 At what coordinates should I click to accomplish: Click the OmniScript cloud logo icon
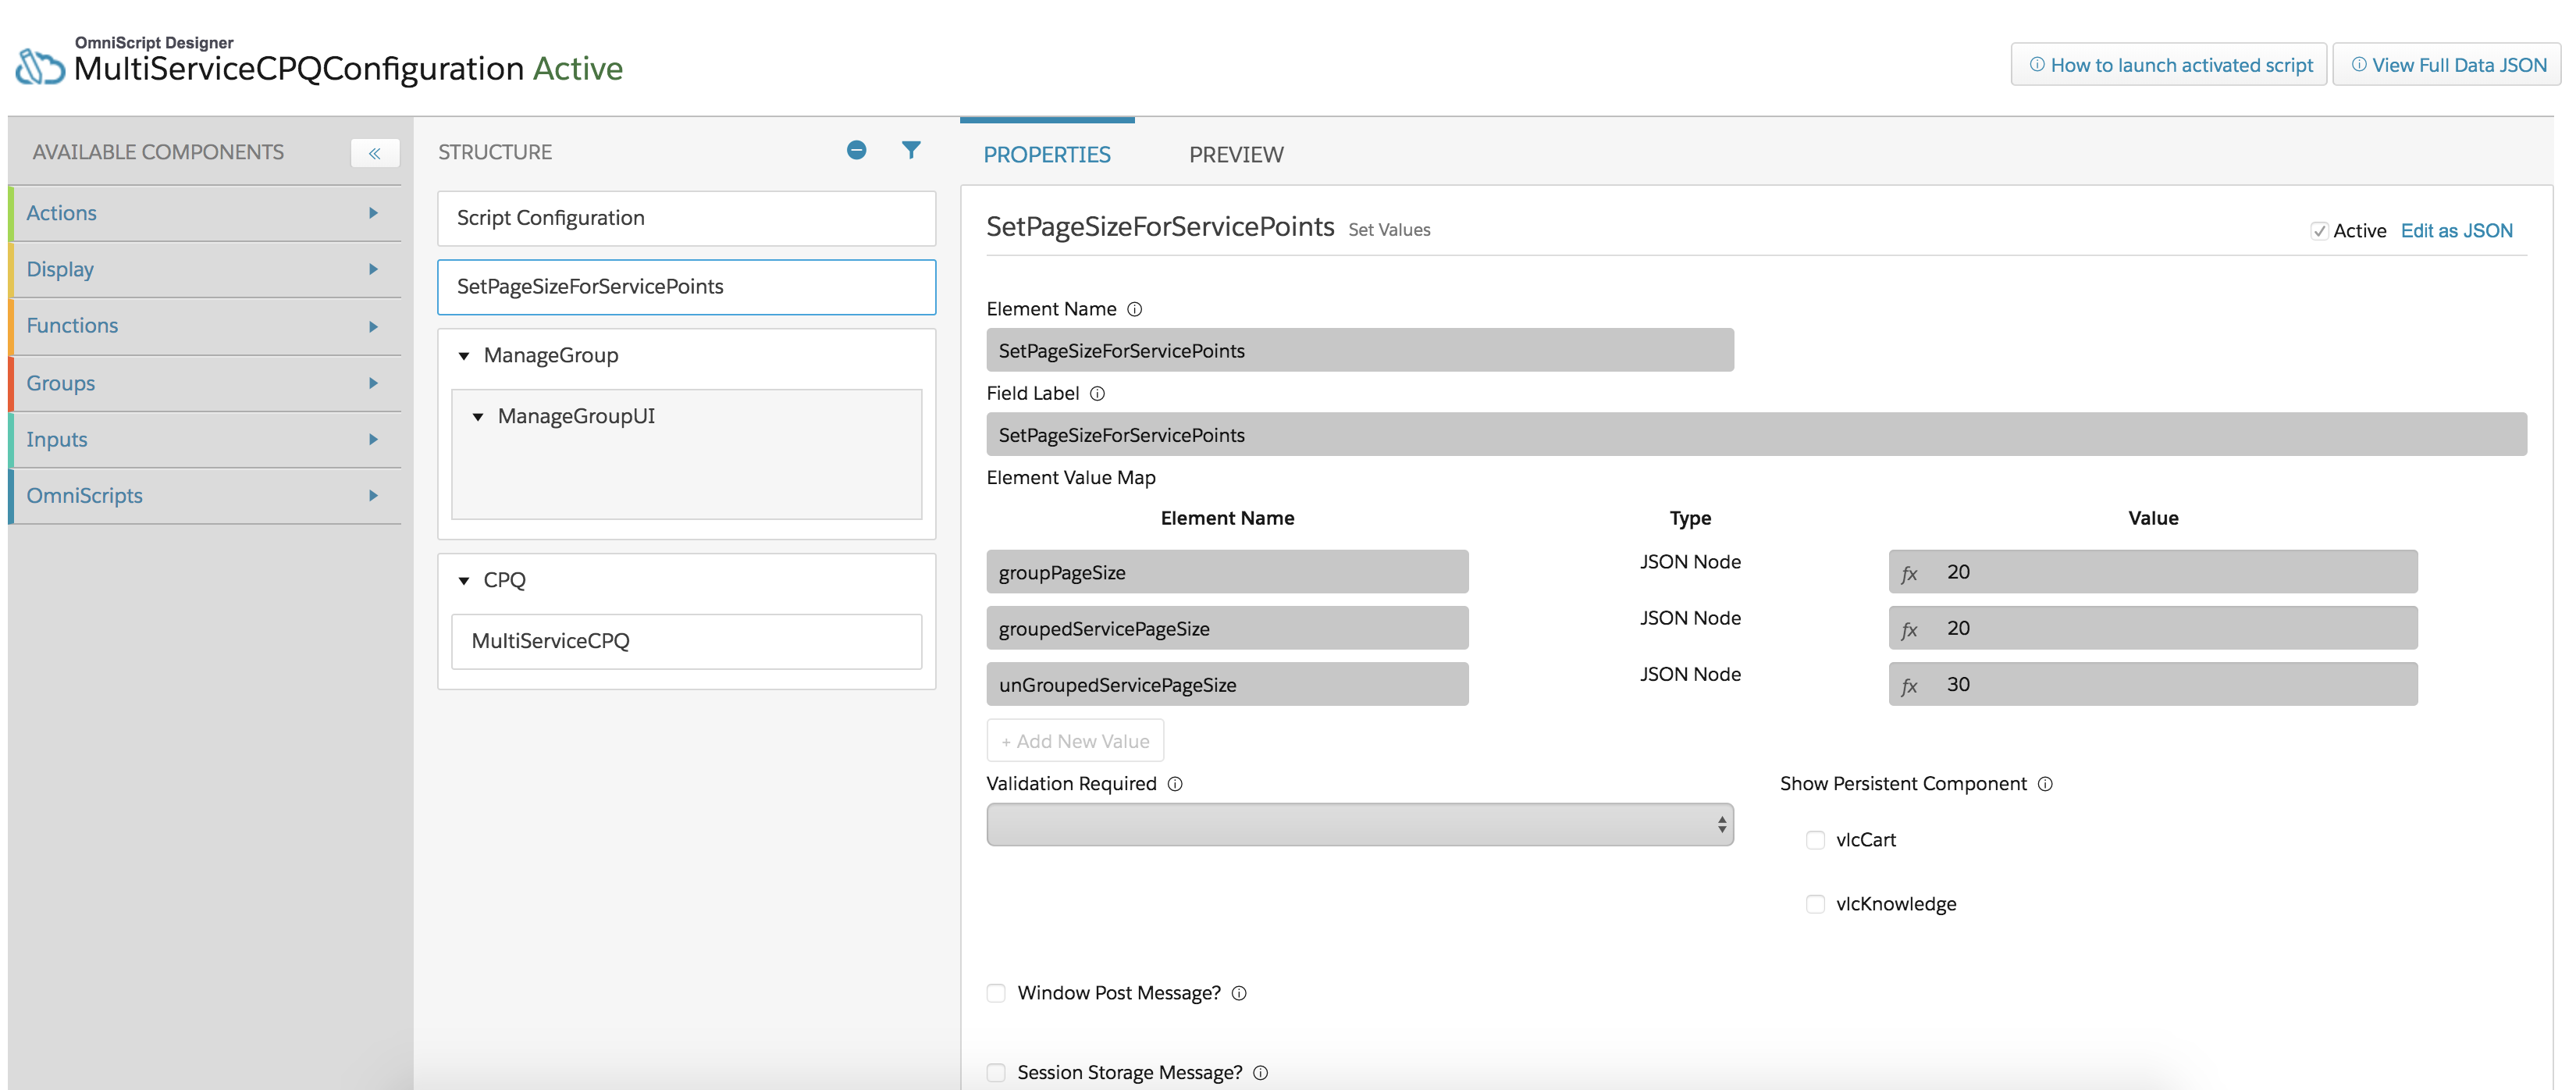coord(40,67)
